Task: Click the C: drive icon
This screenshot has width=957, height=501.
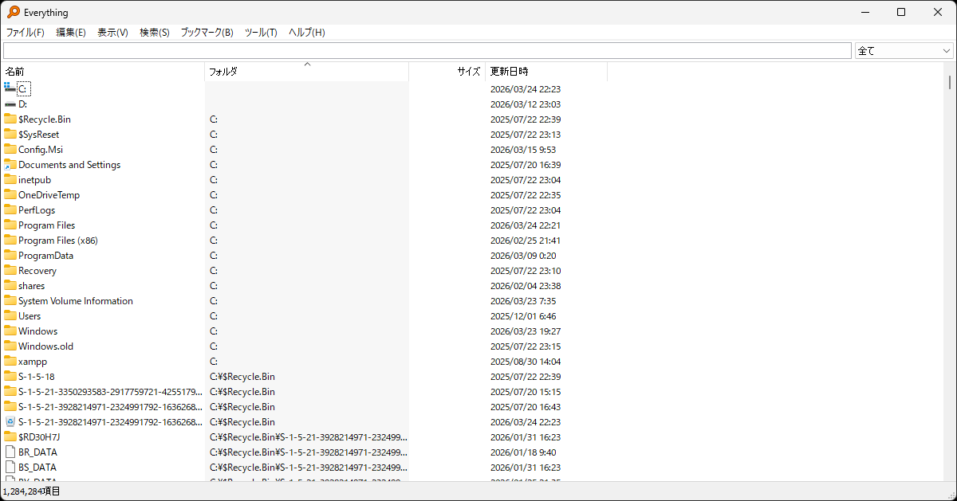Action: point(10,88)
